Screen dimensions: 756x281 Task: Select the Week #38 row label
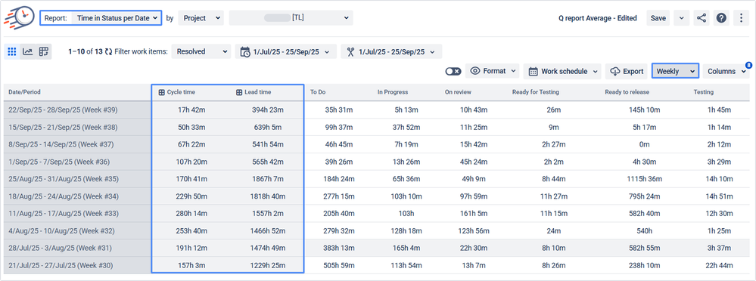click(x=63, y=128)
